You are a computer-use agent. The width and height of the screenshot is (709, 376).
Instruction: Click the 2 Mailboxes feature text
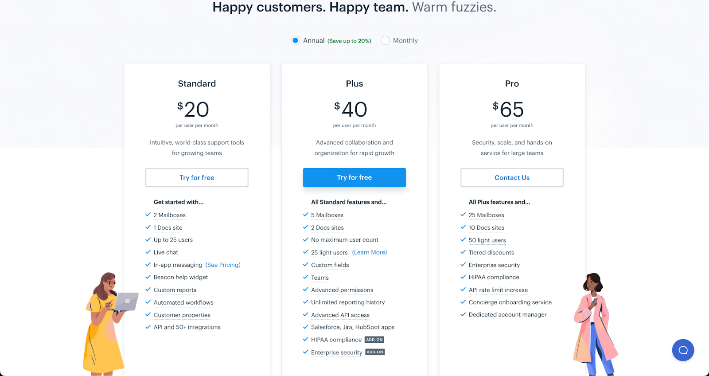click(x=170, y=215)
